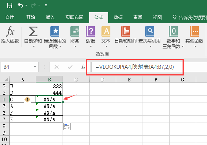Screen dimensions: 207x145
Task: Click the Save icon in quick access toolbar
Action: click(10, 6)
